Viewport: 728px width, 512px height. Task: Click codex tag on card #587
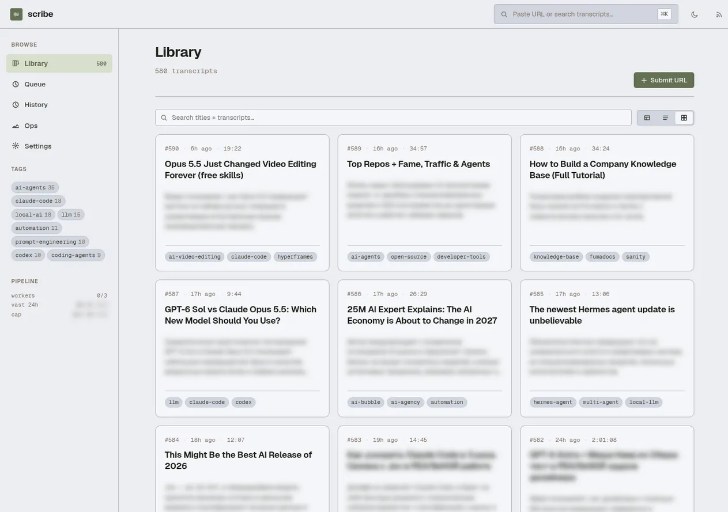coord(244,403)
